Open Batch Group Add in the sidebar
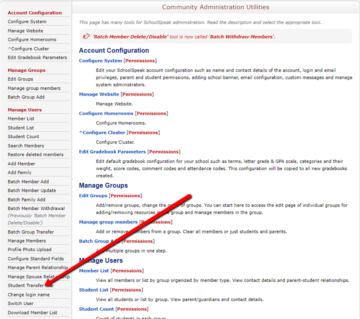The height and width of the screenshot is (319, 360). click(26, 97)
